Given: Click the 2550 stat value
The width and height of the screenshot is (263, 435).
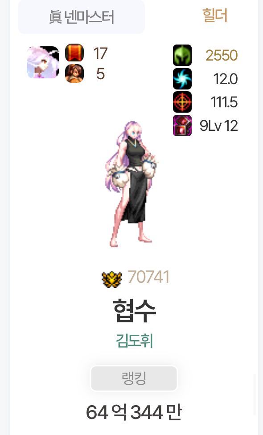Looking at the screenshot, I should point(222,55).
